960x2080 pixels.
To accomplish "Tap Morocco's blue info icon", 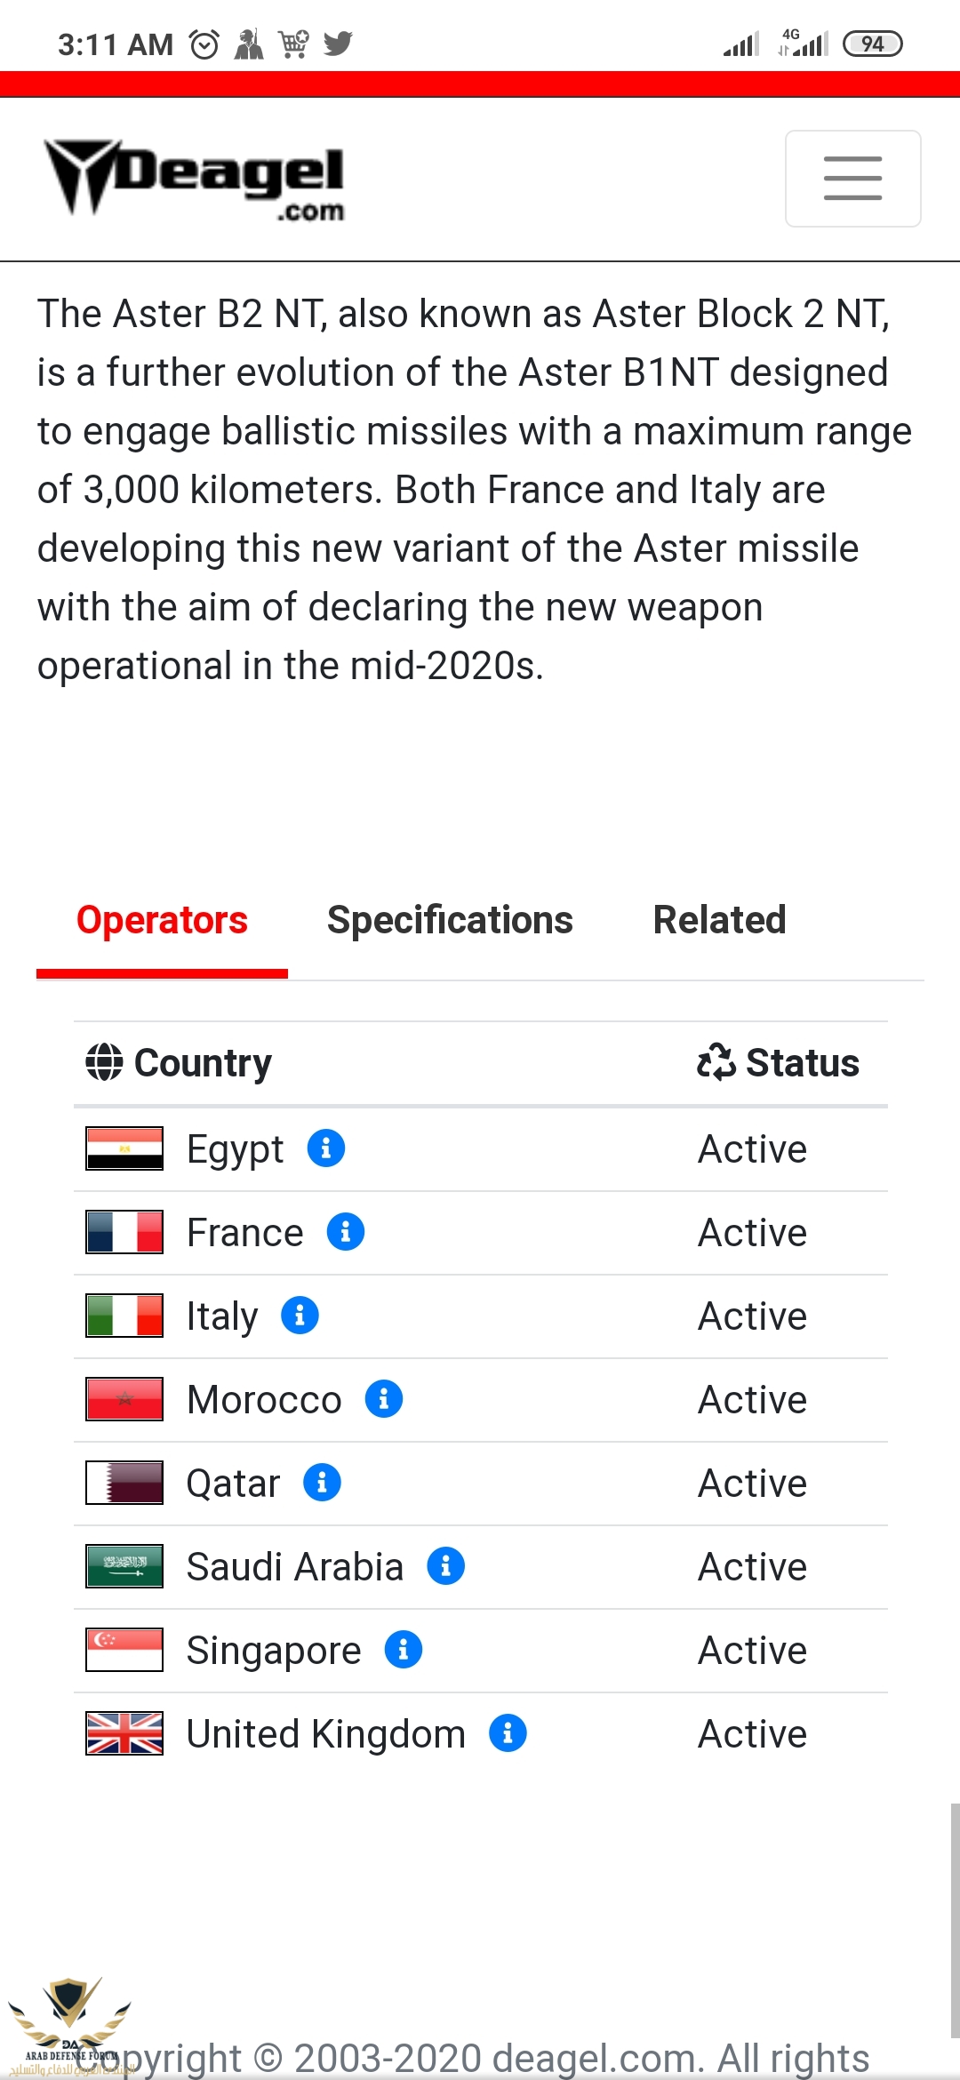I will [x=384, y=1399].
